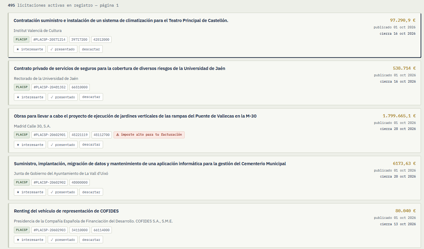Mark Cementerio Municipal tender as interesante
Screen dimensions: 424x249
pos(30,192)
